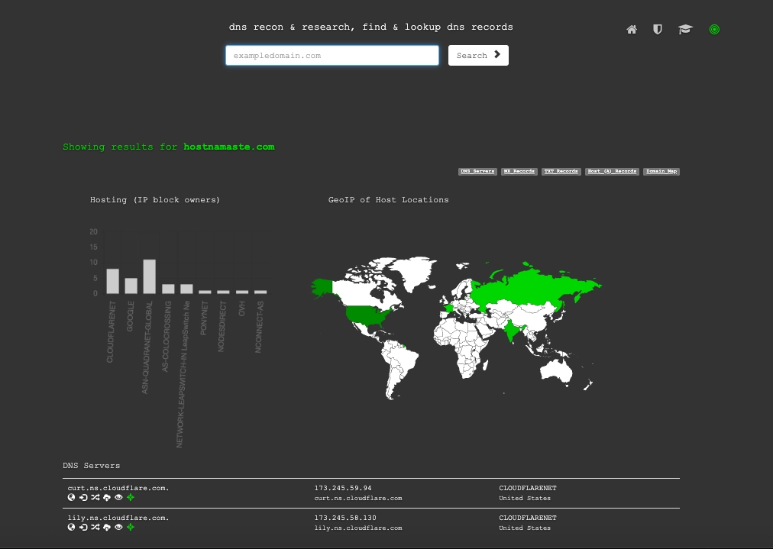Click green crosshair icon for lily.ns.cloudflare.com
Screen dimensions: 773x549
pyautogui.click(x=131, y=528)
